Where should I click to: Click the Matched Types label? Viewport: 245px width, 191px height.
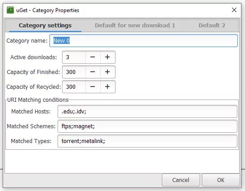tap(31, 141)
